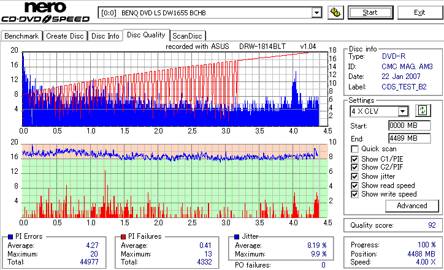Enable the Quick scan checkbox
Screen dimensions: 444x270
coord(354,149)
